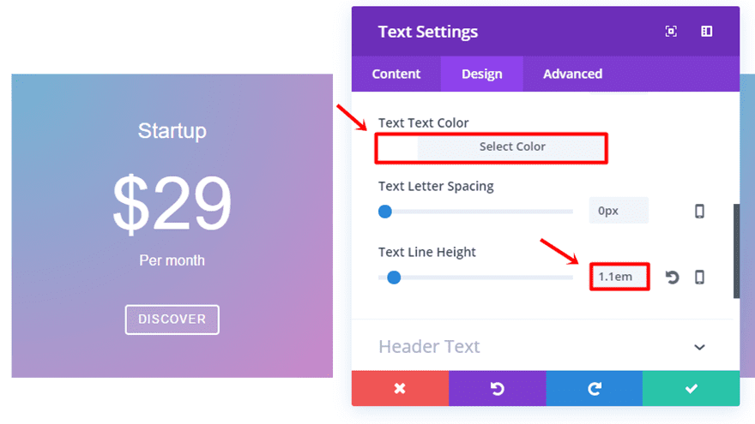
Task: Expand the Header Text section
Action: tap(699, 347)
